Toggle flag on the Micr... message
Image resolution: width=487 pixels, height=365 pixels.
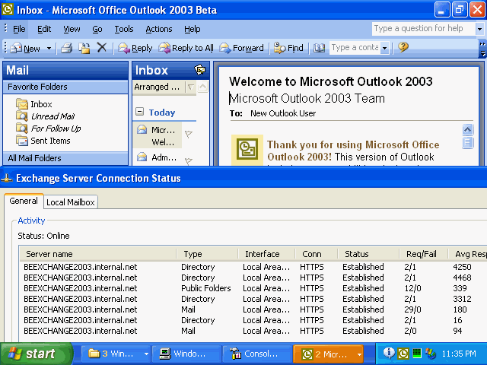click(188, 134)
